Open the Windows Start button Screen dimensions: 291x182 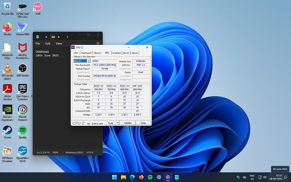115,177
